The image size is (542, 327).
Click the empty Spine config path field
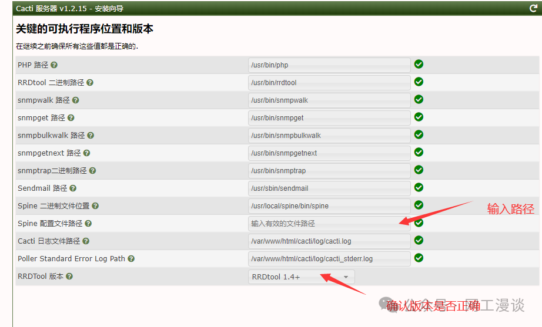pyautogui.click(x=329, y=224)
